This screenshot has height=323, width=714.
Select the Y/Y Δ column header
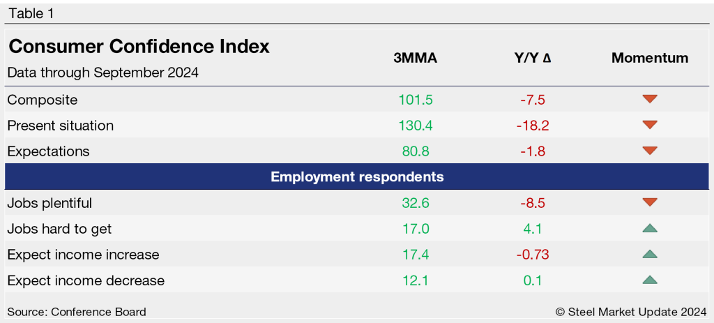pos(532,58)
